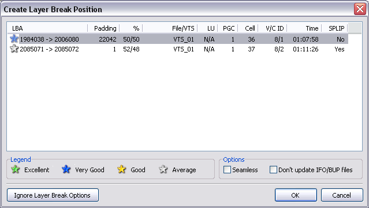
Task: Click padding value 22042
Action: [107, 39]
